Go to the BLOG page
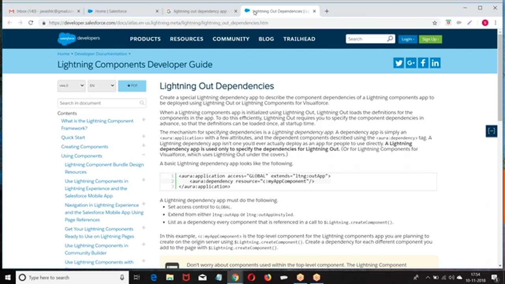505x284 pixels. [266, 39]
